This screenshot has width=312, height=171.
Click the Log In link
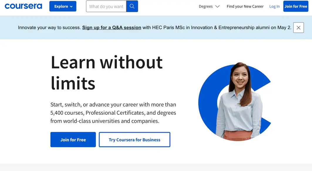pyautogui.click(x=274, y=6)
